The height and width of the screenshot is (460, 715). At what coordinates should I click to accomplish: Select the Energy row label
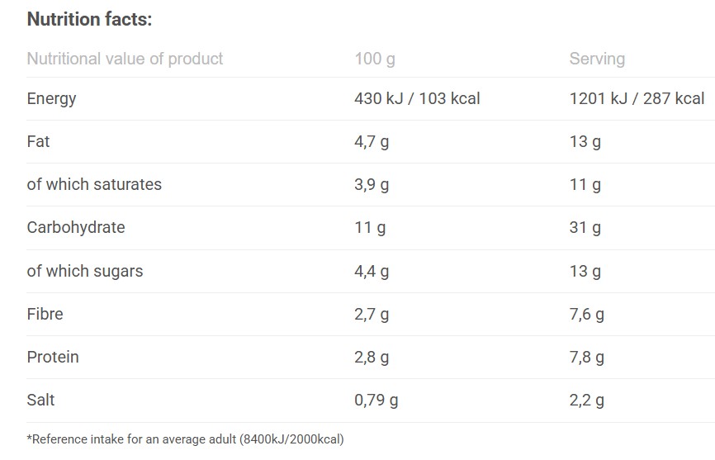tap(51, 98)
